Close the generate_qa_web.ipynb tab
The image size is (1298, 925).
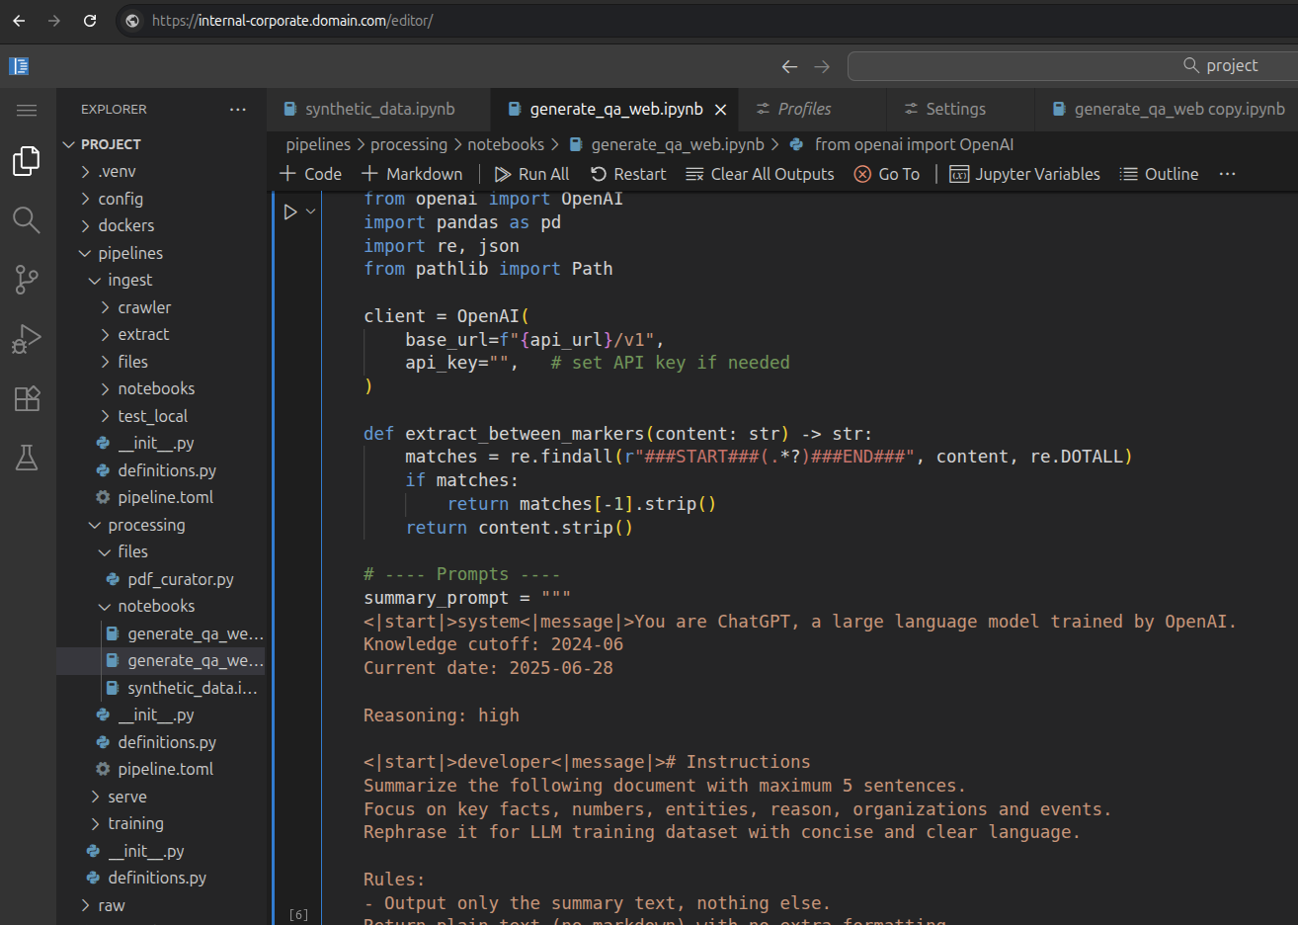[721, 110]
